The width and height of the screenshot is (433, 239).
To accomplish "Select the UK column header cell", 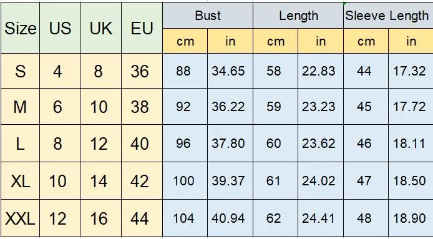I will [101, 27].
